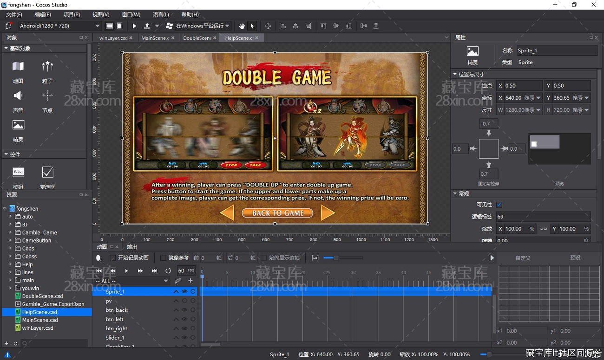The image size is (604, 360).
Task: Pick the 按钮 button widget
Action: [x=18, y=177]
